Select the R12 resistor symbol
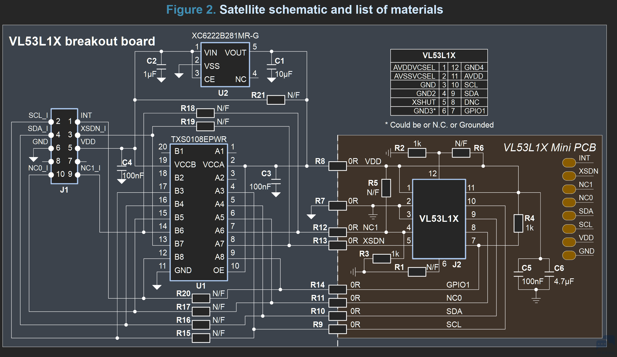Viewport: 617px width, 357px height. click(338, 232)
